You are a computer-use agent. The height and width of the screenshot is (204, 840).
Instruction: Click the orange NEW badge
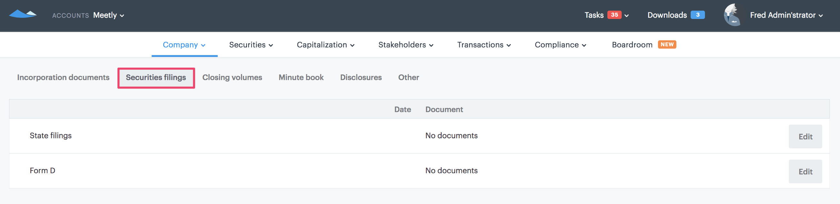(667, 44)
